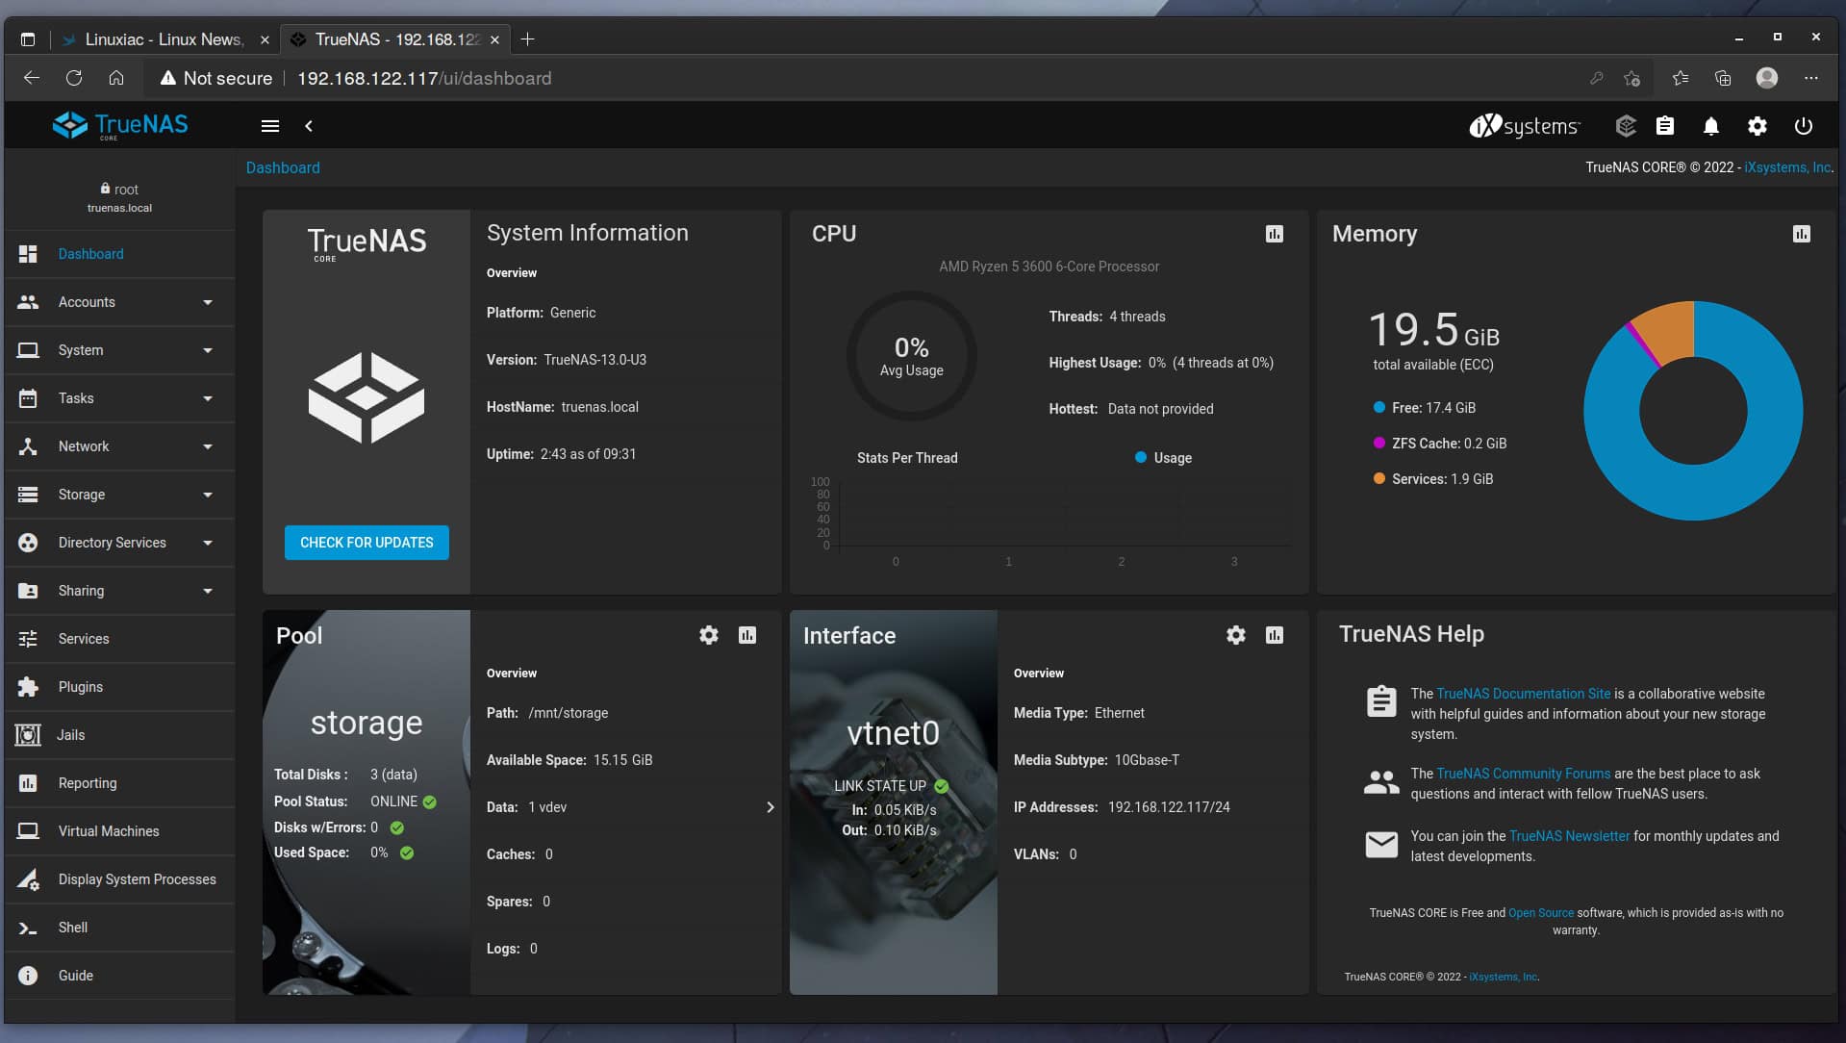Click the iXsystems logo
This screenshot has height=1043, width=1846.
1524,126
